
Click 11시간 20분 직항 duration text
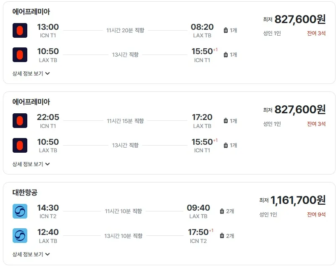coord(125,30)
